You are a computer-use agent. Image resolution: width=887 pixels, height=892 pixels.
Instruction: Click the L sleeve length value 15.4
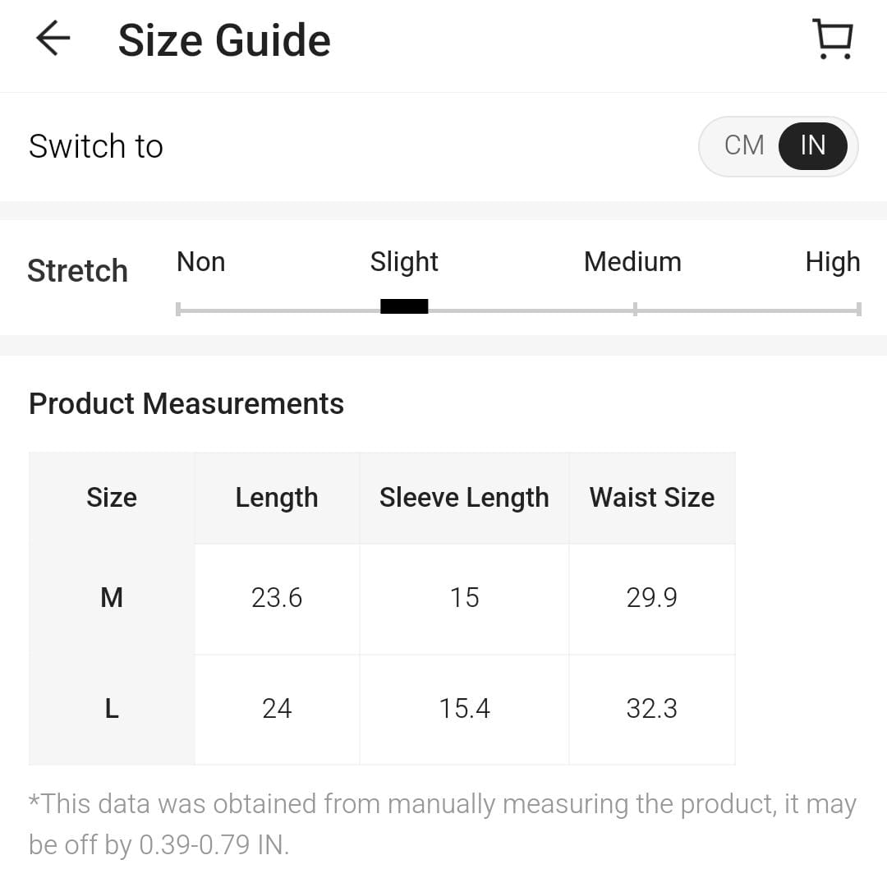point(464,708)
